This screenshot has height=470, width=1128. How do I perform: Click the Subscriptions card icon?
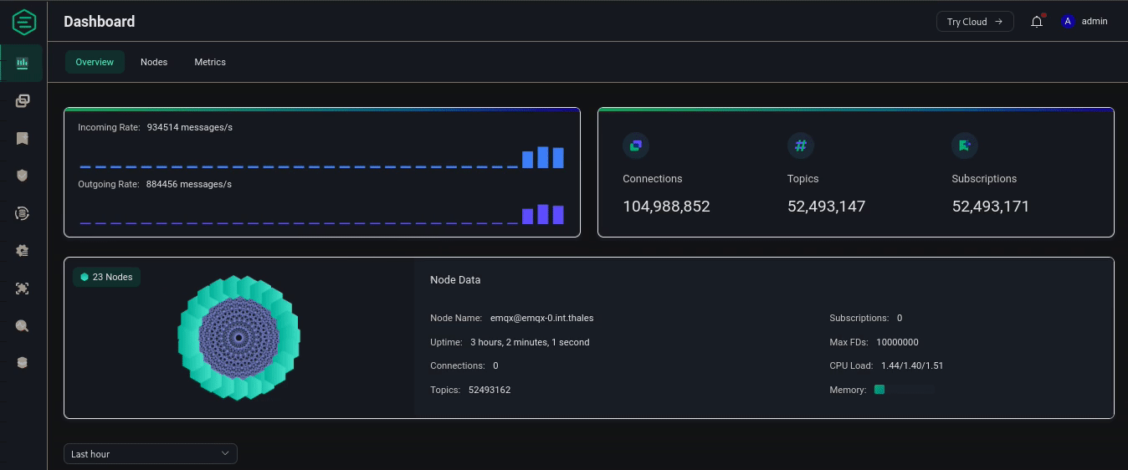(x=965, y=146)
